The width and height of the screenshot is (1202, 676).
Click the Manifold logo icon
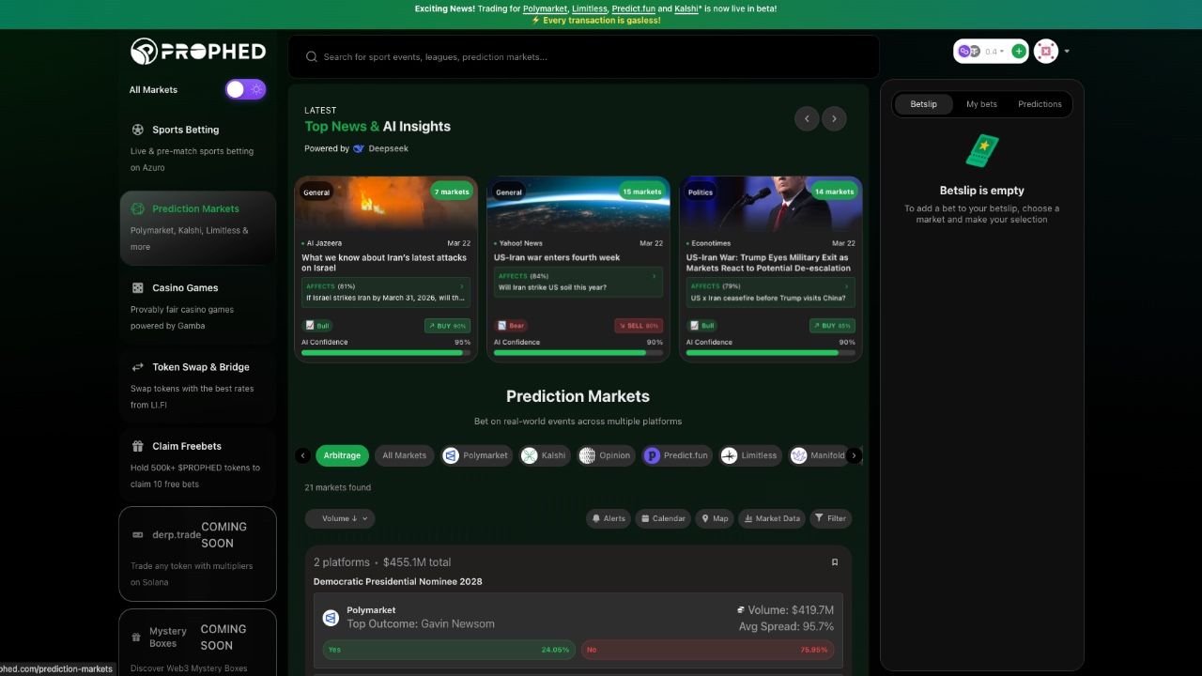pos(798,455)
